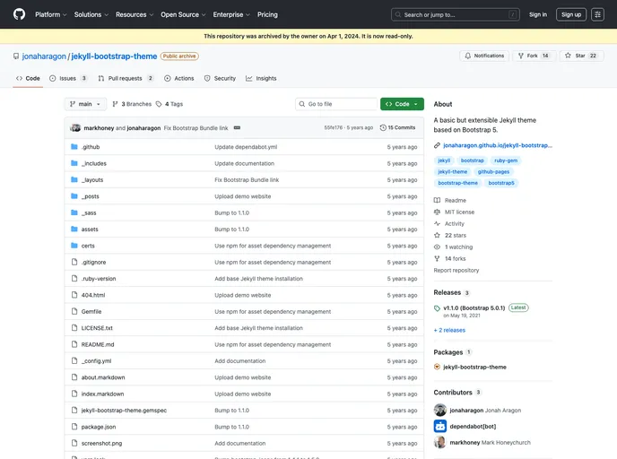This screenshot has width=617, height=459.
Task: Switch to the Pull requests tab
Action: 126,78
